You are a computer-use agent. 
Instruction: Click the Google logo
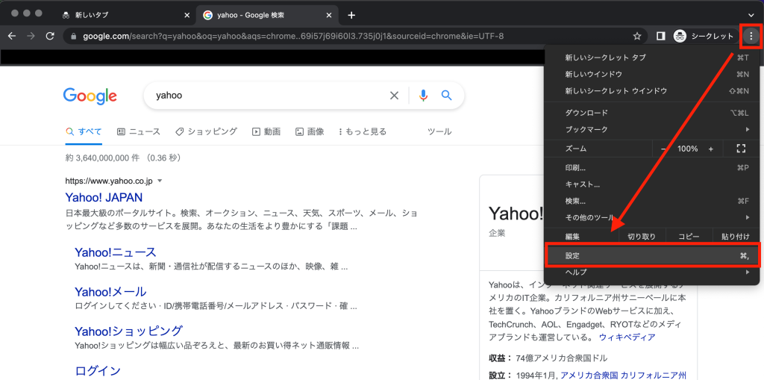(x=90, y=96)
